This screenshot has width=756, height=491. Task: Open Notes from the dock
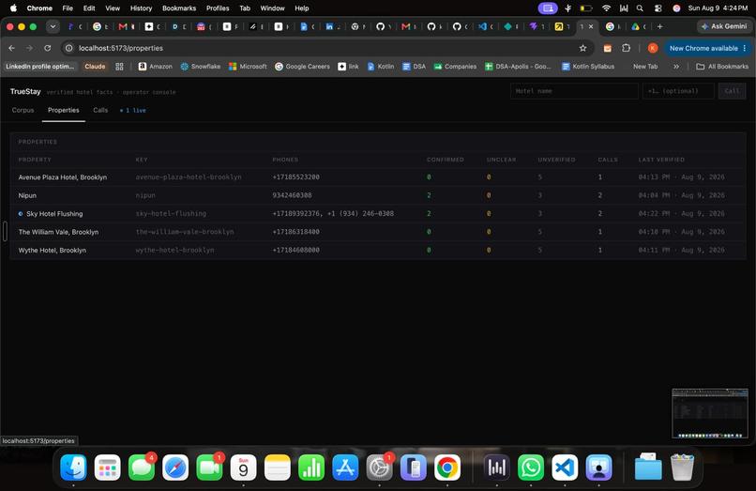278,468
